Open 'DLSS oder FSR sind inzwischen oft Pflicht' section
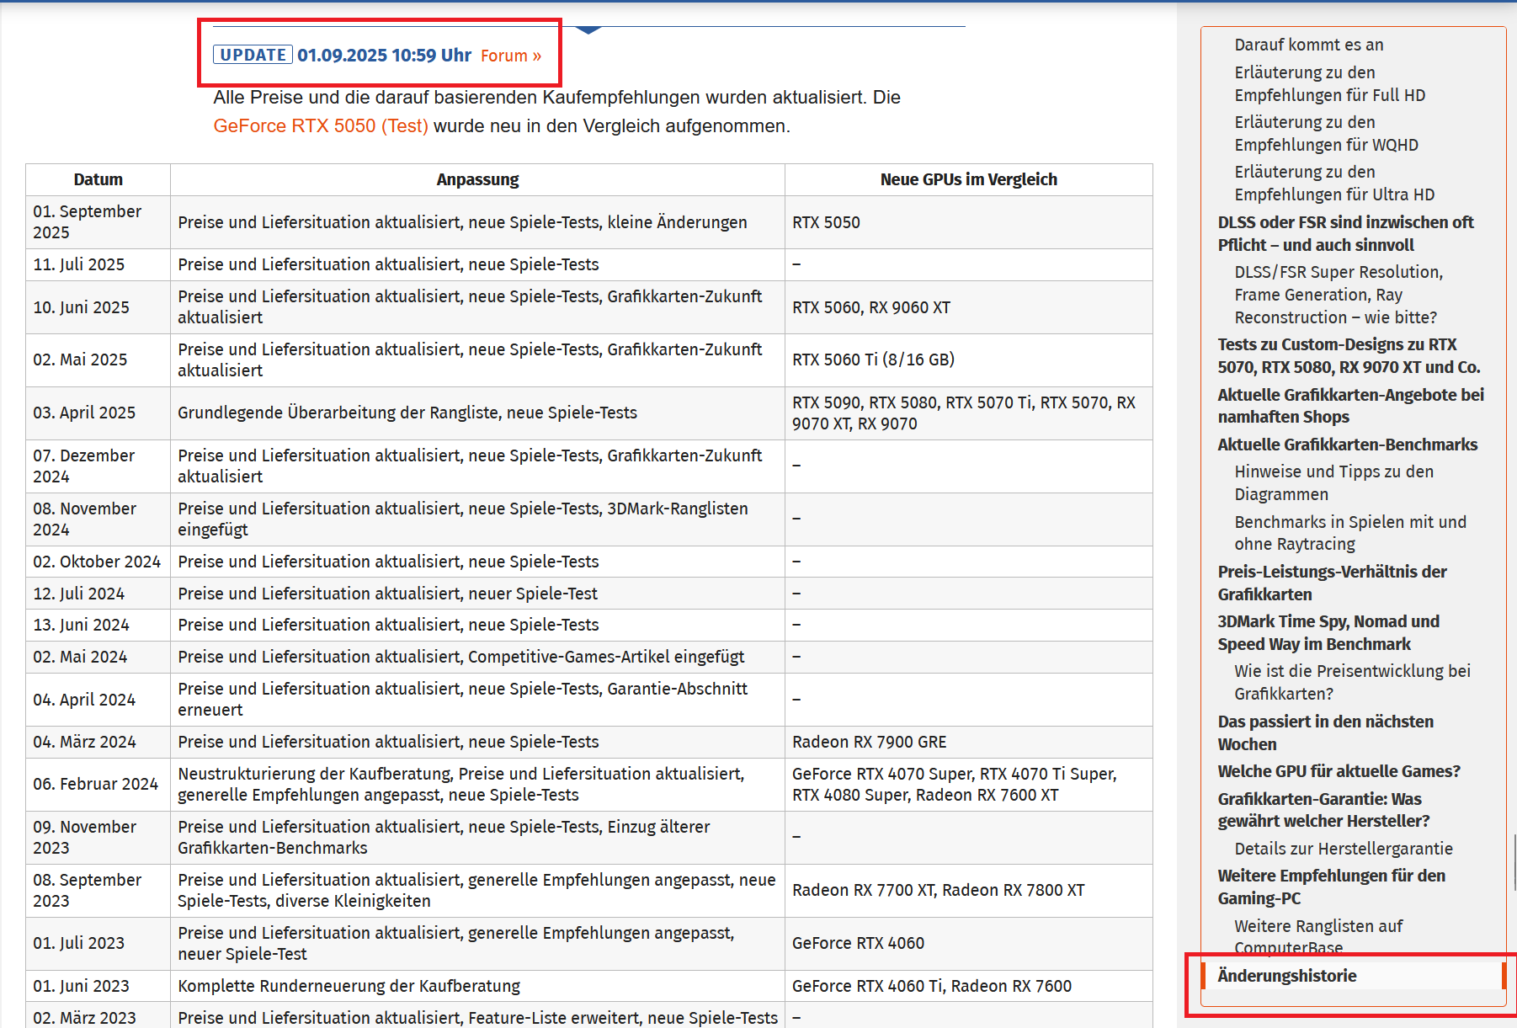 tap(1345, 233)
